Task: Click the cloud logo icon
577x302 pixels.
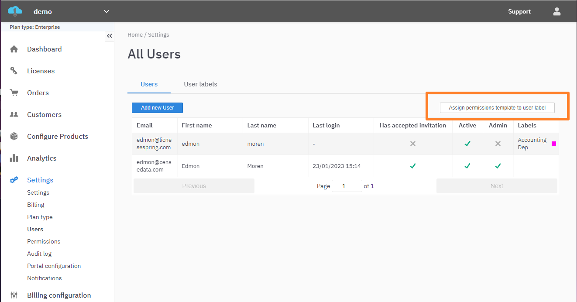Action: click(15, 11)
